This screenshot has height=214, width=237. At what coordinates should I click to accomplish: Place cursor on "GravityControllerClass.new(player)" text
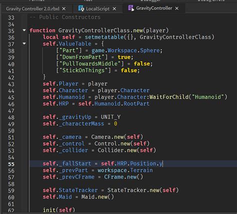click(x=113, y=31)
